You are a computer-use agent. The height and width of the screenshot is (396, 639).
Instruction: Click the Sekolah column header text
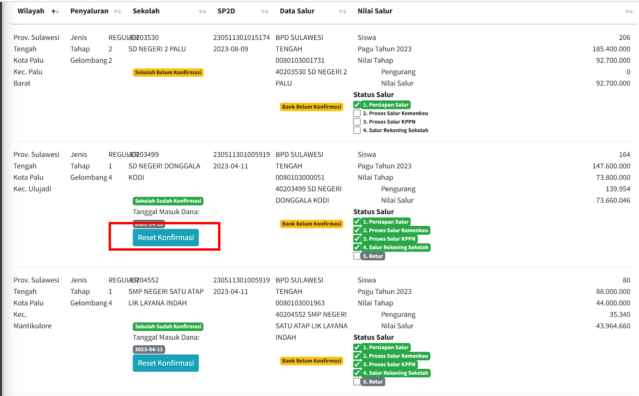pos(146,11)
